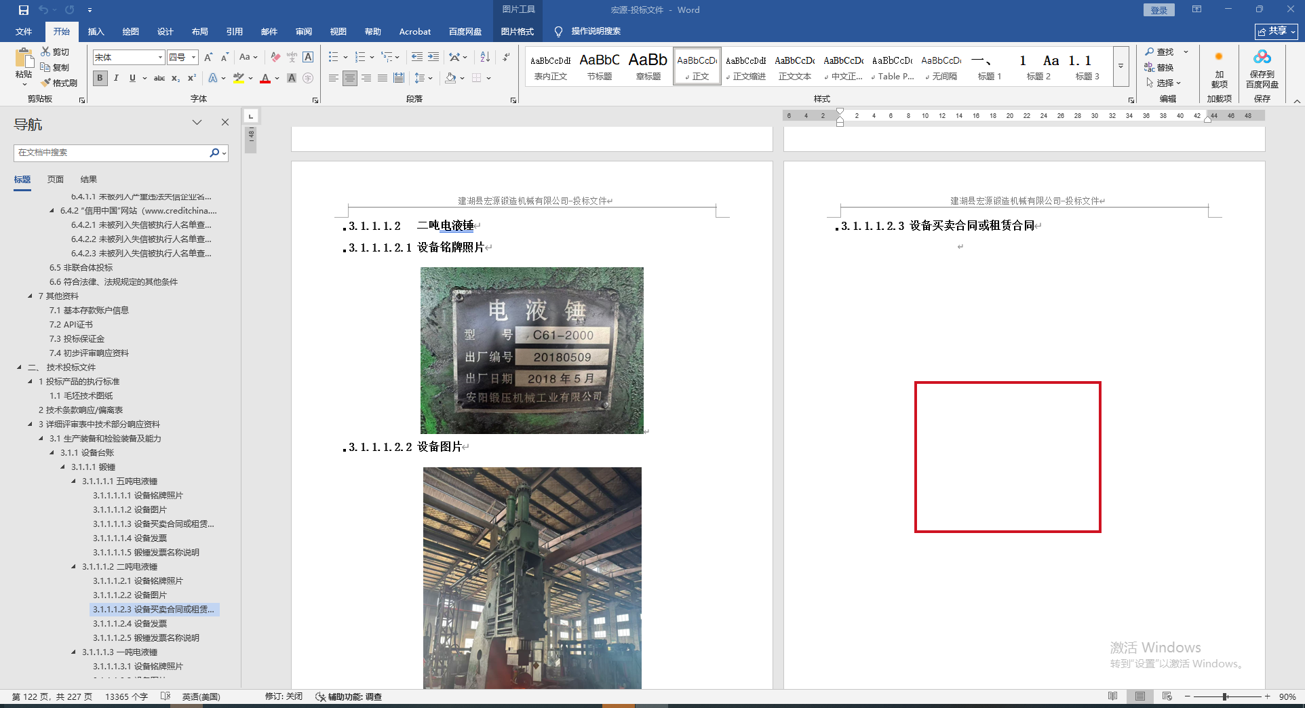Toggle strikethrough (abc) formatting

pyautogui.click(x=159, y=78)
